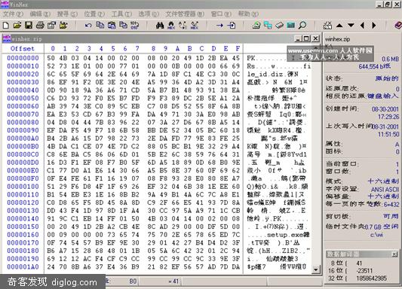Open the 位置(P) Position menu
The height and width of the screenshot is (289, 402).
(x=94, y=14)
